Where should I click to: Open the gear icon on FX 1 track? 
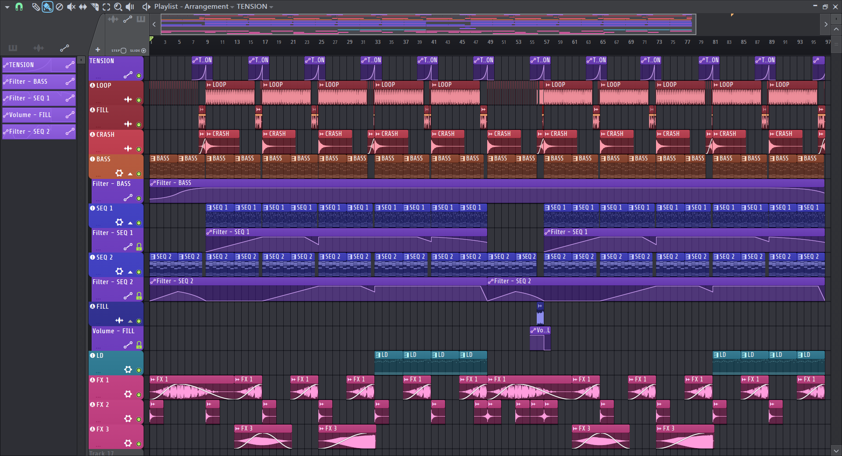tap(128, 394)
